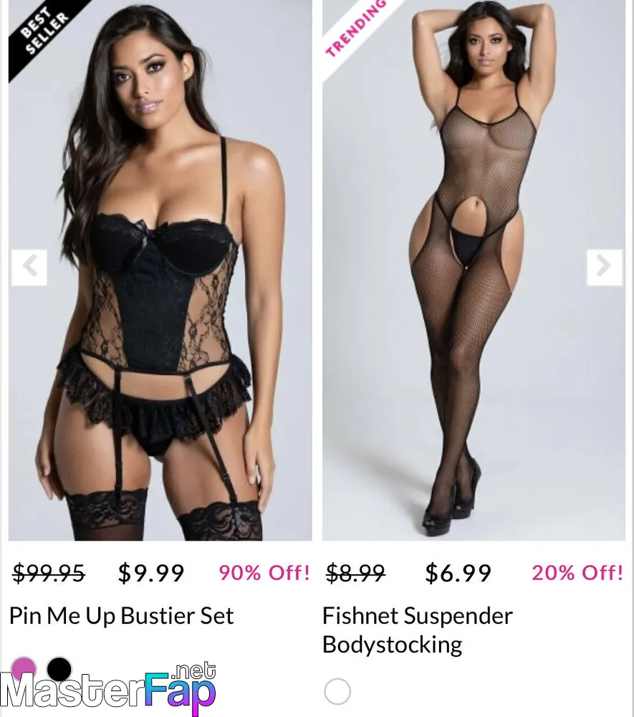Open Fishnet Suspender Bodystocking link
This screenshot has width=634, height=717.
click(x=417, y=630)
